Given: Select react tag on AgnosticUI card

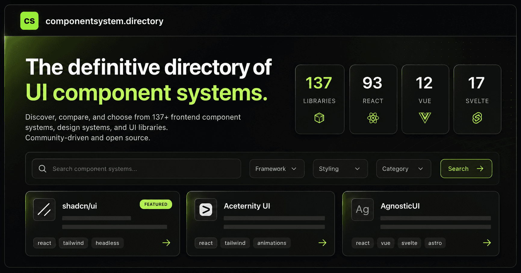Looking at the screenshot, I should (363, 243).
